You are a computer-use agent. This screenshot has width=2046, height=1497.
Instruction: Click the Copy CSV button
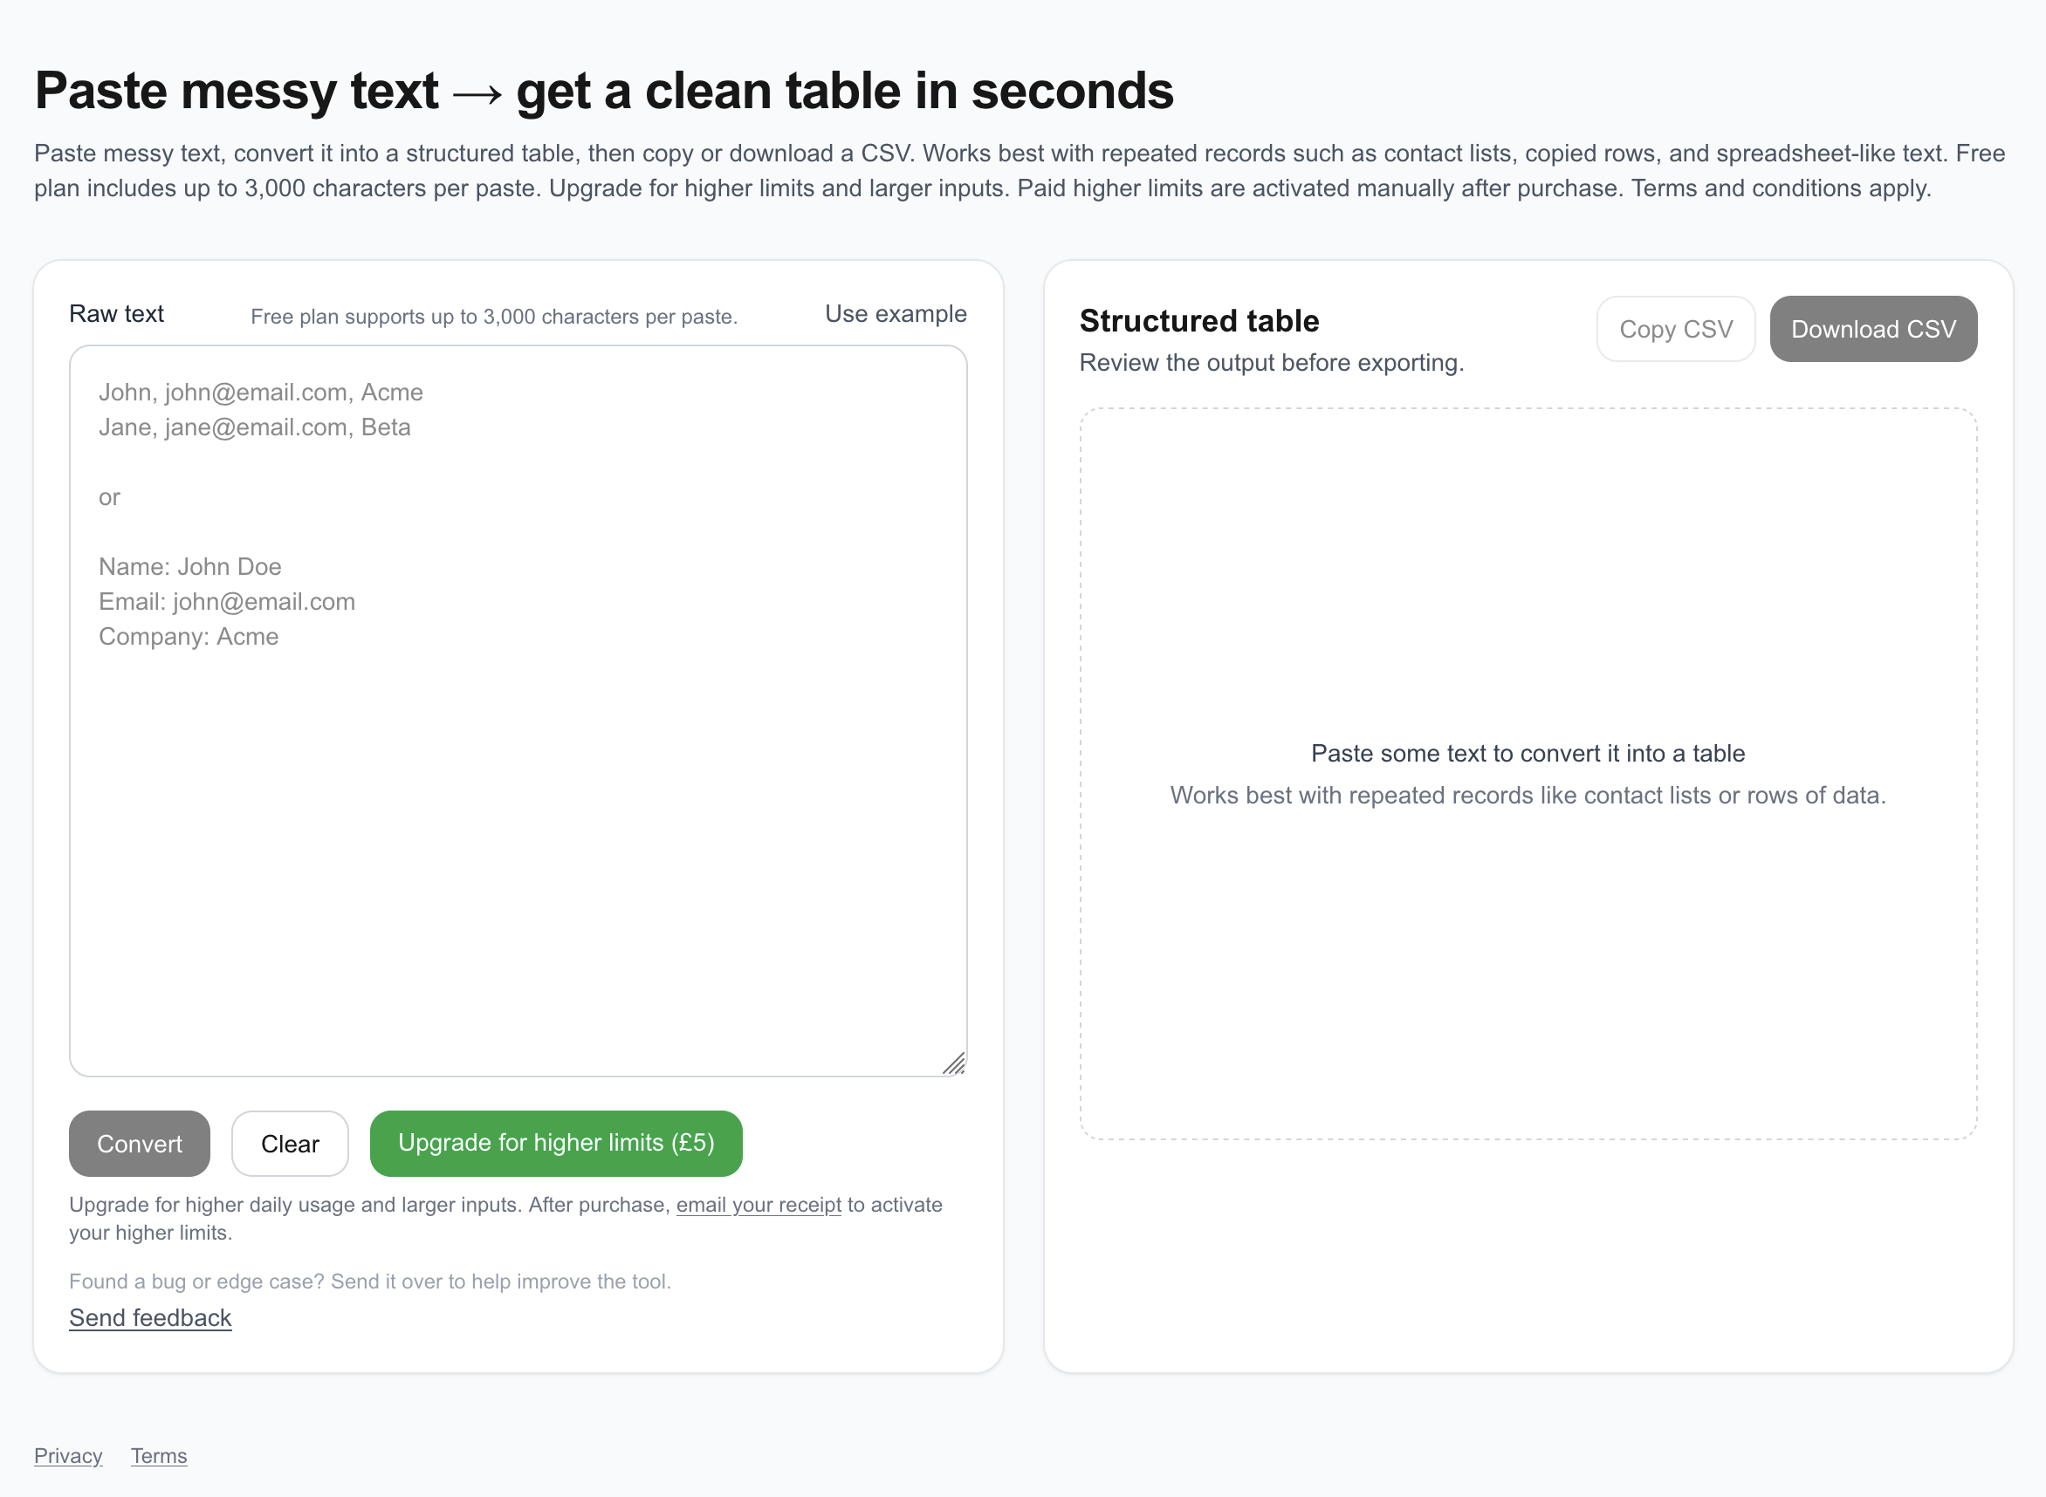[1675, 329]
